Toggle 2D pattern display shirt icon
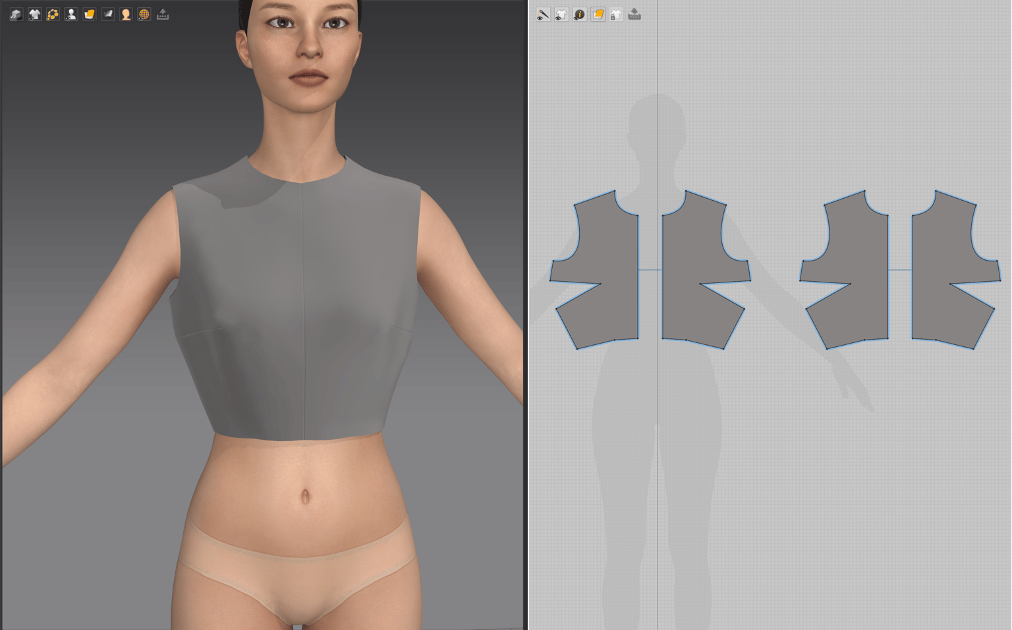This screenshot has height=630, width=1012. click(561, 14)
